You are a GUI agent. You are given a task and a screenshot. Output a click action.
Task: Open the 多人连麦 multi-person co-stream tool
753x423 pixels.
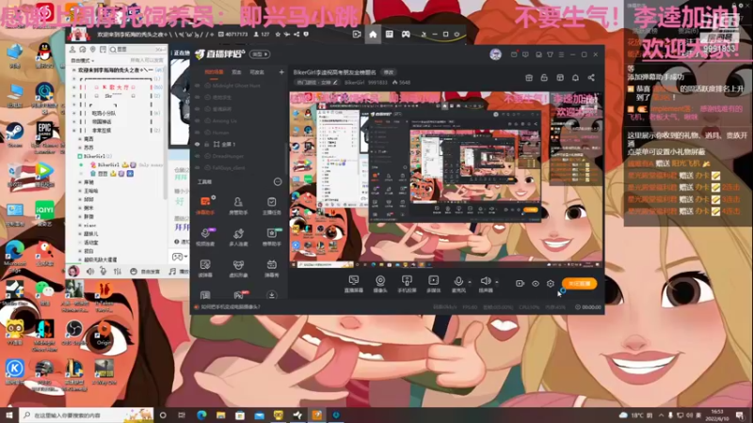tap(238, 237)
